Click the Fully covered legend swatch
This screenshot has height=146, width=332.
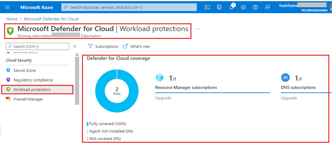point(87,124)
